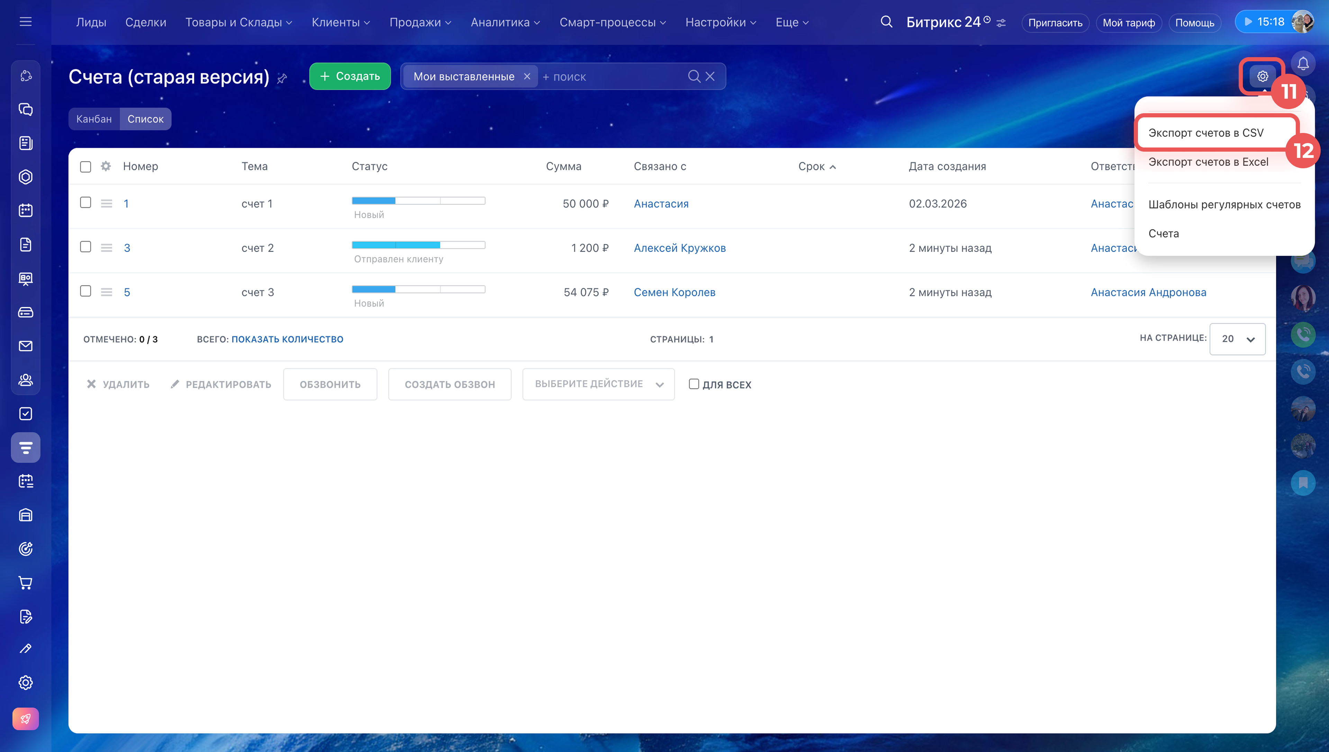Switch to the Канбан view tab
The width and height of the screenshot is (1329, 752).
pyautogui.click(x=94, y=119)
